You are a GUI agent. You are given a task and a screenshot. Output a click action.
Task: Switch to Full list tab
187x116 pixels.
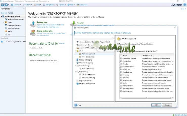point(10,13)
